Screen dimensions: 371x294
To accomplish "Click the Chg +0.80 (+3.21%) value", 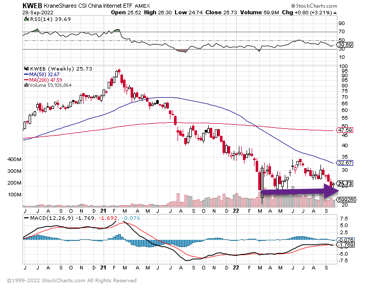I will pos(307,13).
